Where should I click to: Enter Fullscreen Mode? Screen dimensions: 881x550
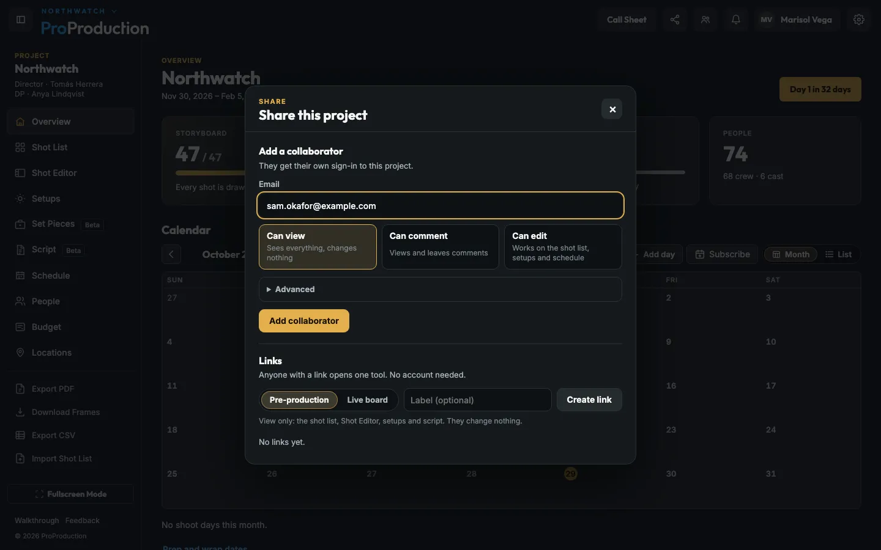click(x=70, y=494)
